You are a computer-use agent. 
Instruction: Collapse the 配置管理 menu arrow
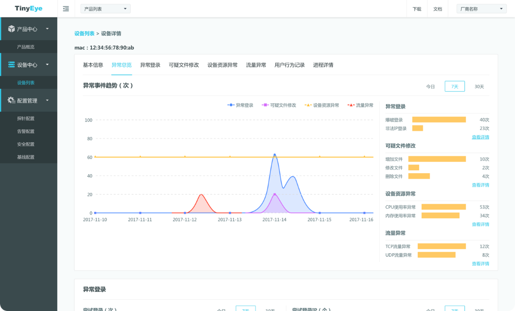pos(47,100)
